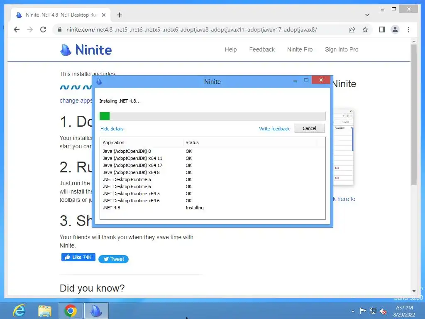Close the Ninite browser tab

tap(103, 15)
